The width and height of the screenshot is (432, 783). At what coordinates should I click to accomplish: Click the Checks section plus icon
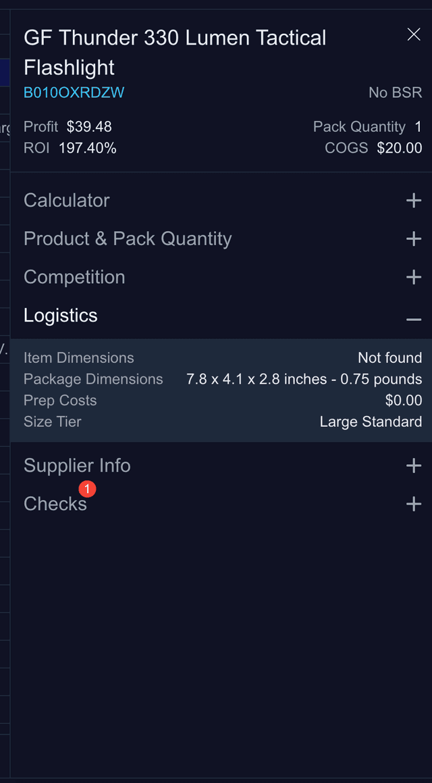point(414,504)
